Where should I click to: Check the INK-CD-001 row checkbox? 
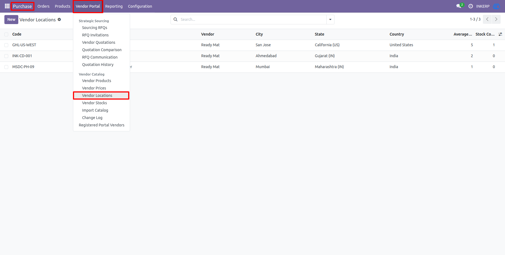coord(6,56)
